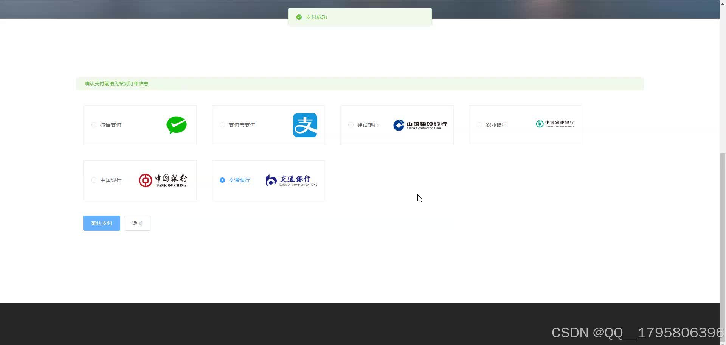Click the scrollbar up arrow
The height and width of the screenshot is (345, 726).
pos(723,3)
